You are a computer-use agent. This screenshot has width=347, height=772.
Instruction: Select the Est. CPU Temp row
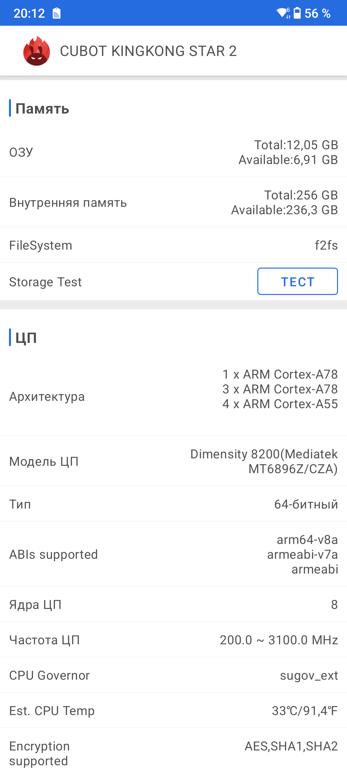(x=173, y=711)
